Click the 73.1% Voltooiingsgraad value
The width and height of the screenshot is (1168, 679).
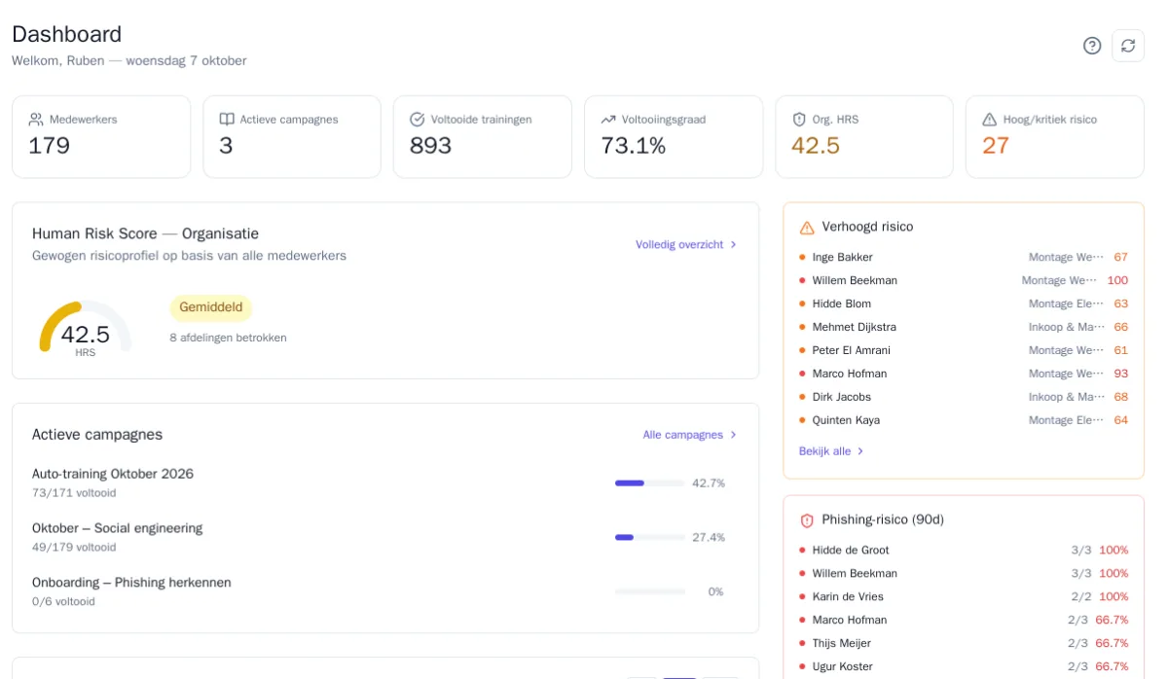pos(634,146)
